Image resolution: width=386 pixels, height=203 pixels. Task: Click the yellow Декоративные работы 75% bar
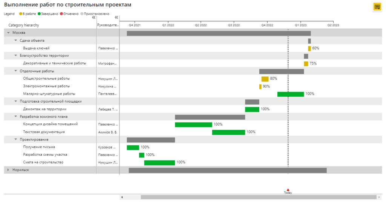coord(306,64)
